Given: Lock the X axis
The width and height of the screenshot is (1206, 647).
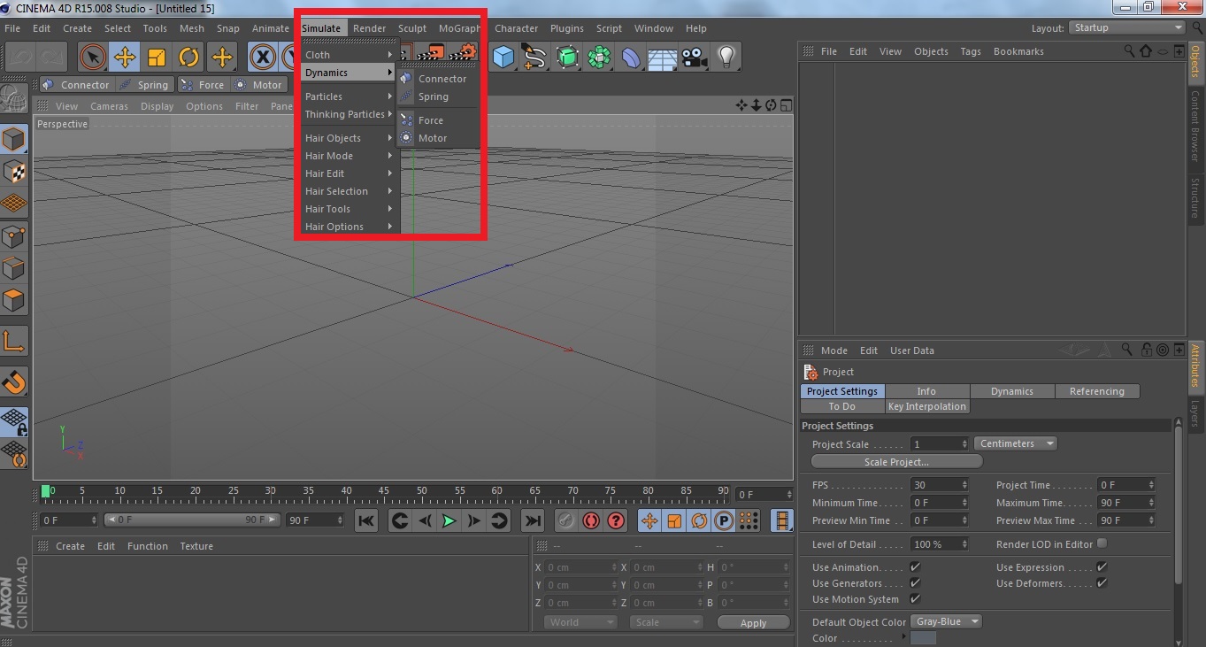Looking at the screenshot, I should (x=262, y=58).
